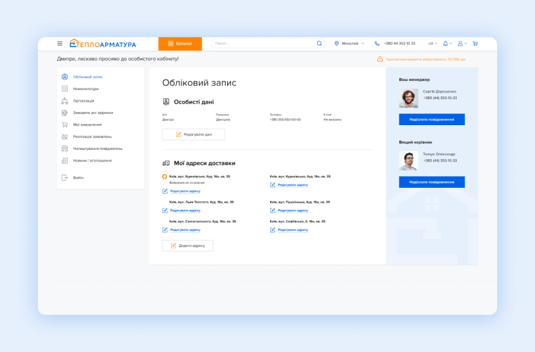Open the shopping cart icon
535x352 pixels.
tap(475, 44)
